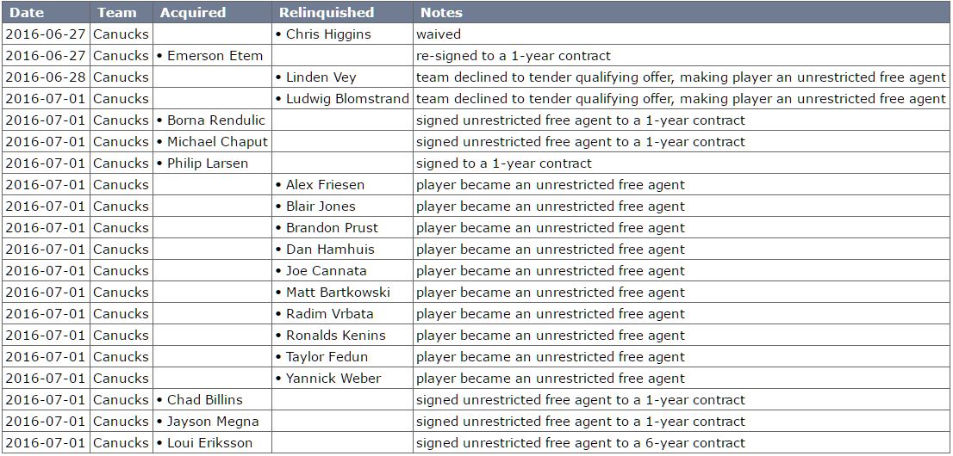
Task: Click on Linden Vey
Action: pyautogui.click(x=321, y=77)
